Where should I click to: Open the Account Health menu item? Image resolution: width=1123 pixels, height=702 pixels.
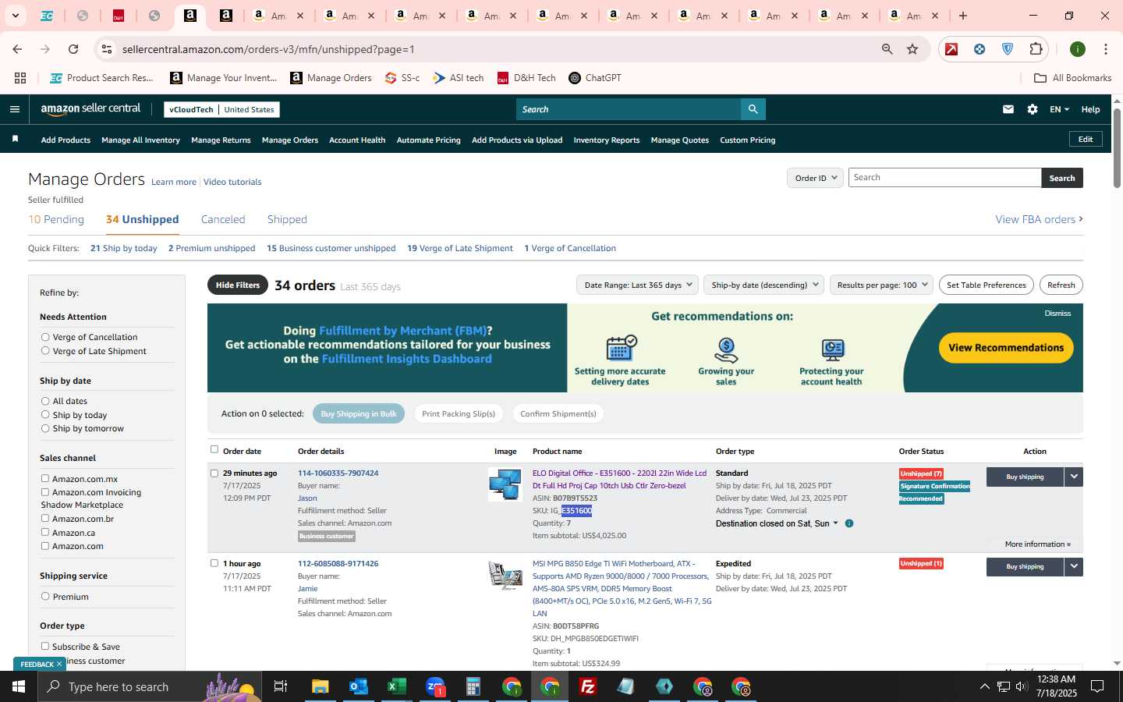[x=357, y=140]
